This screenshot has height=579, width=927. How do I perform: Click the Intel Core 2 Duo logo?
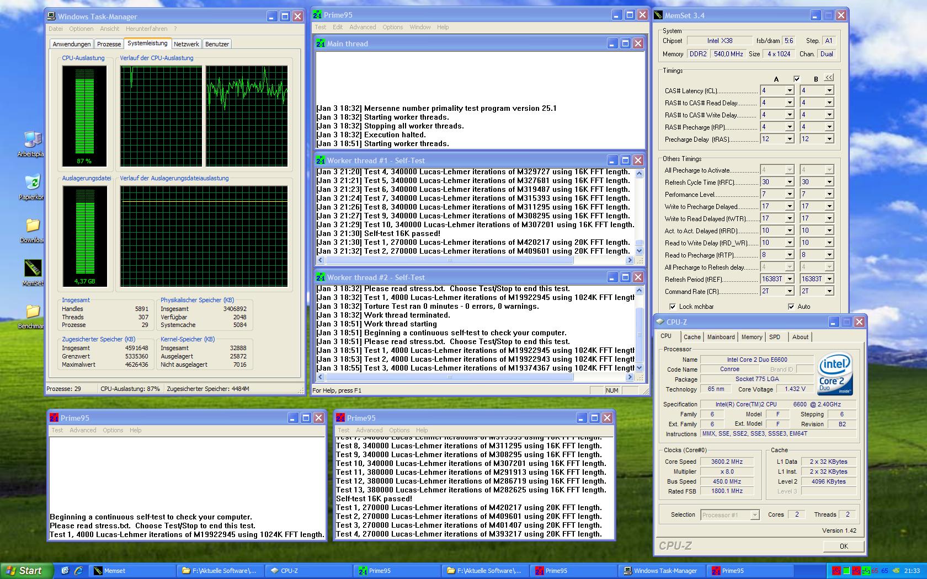pos(835,374)
